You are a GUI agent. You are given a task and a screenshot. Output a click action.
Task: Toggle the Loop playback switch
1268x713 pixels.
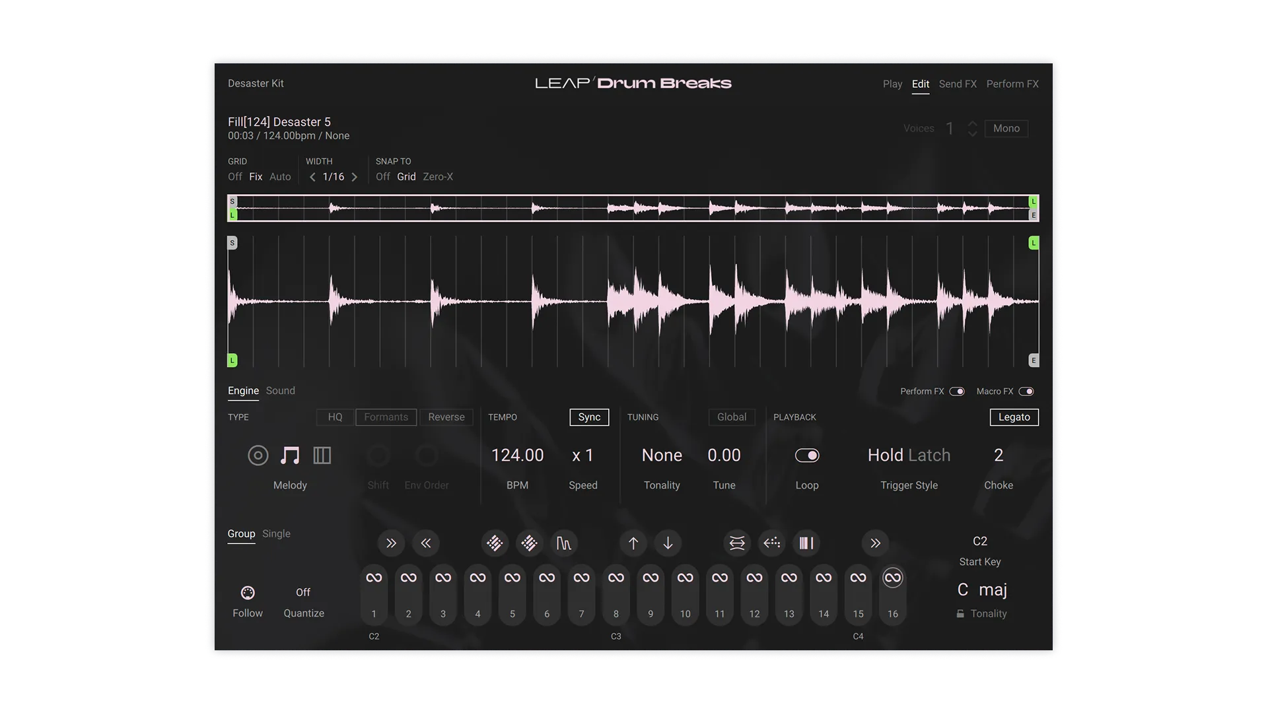(806, 456)
